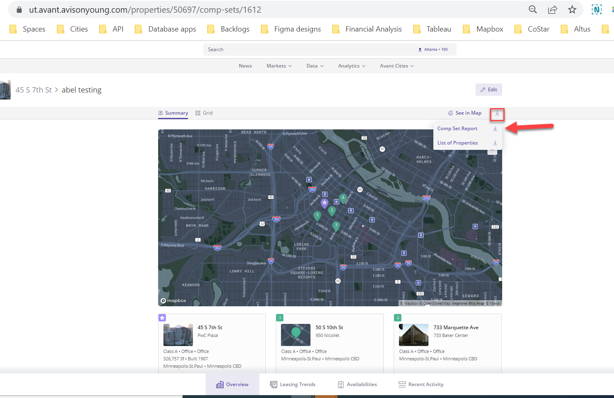This screenshot has width=614, height=398.
Task: Select the Summary tab
Action: [173, 113]
